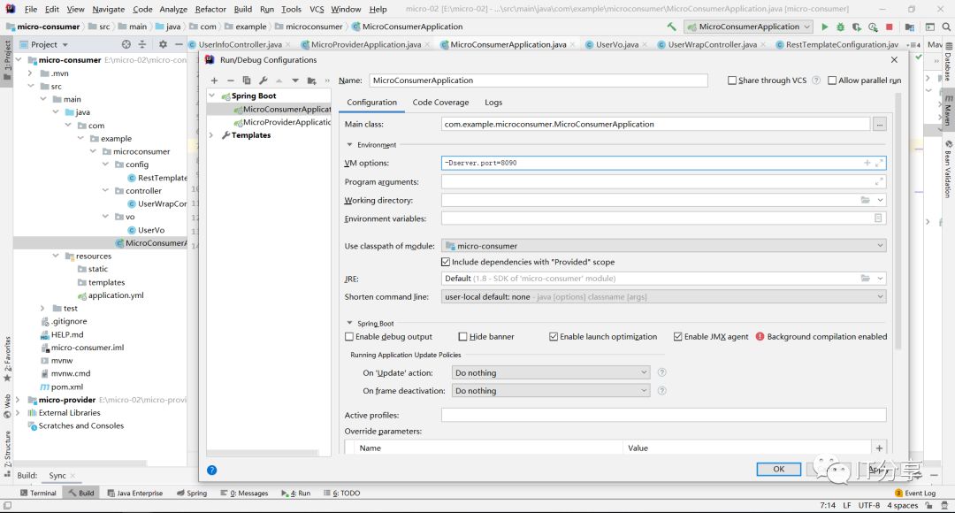Uncheck Enable JMX agent
The height and width of the screenshot is (513, 955).
click(x=678, y=336)
